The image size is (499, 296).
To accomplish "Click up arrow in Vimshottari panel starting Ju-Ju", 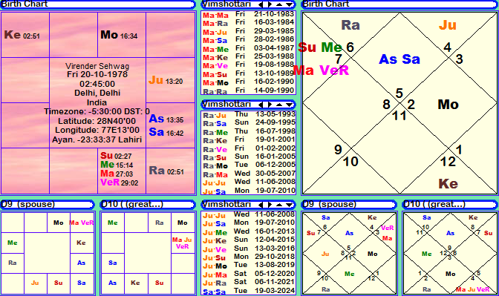I will tap(279, 205).
